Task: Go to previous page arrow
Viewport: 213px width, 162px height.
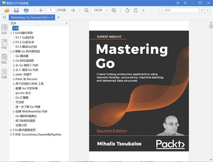Action: [x=41, y=10]
